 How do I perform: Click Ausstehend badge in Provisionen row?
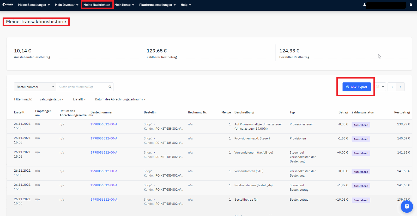click(361, 139)
